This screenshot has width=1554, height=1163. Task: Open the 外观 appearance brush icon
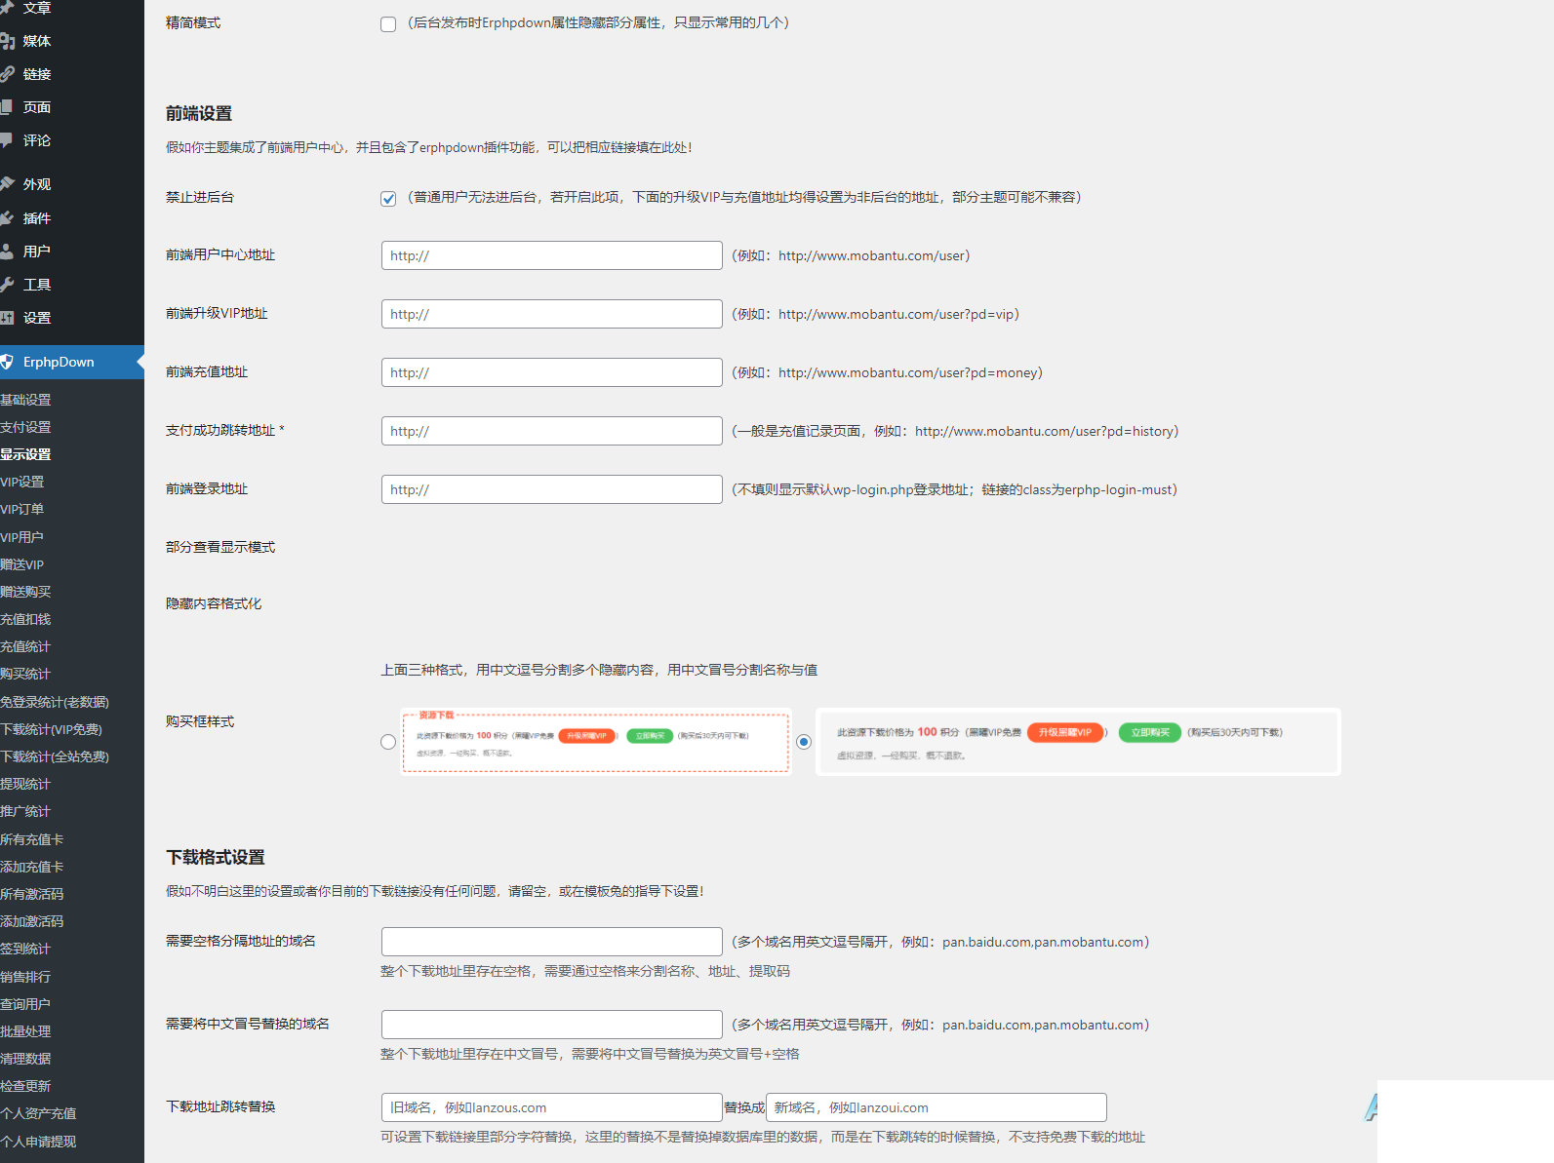[7, 184]
